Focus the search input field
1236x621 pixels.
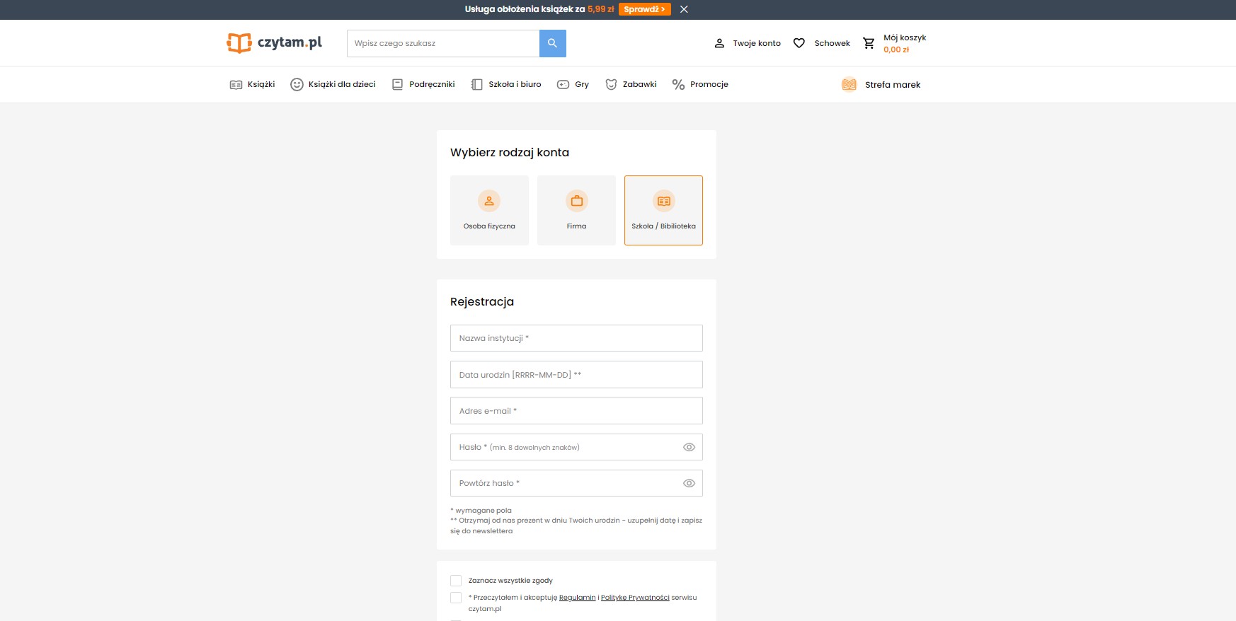443,43
